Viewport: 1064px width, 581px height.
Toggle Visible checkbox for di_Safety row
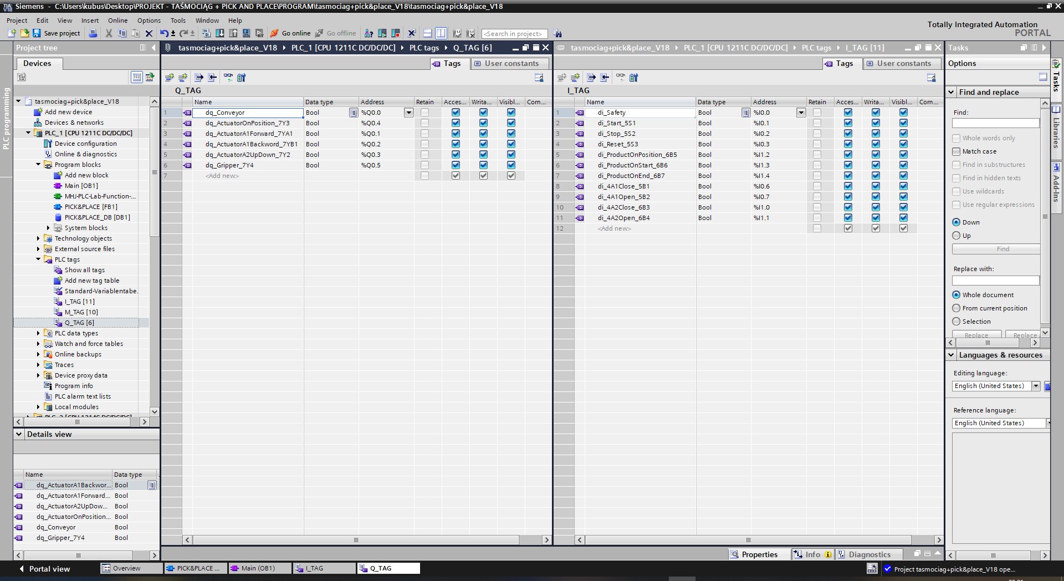[x=903, y=113]
